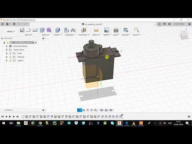Image resolution: width=192 pixels, height=144 pixels.
Task: Select the window Select tool icon
Action: [x=136, y=30]
